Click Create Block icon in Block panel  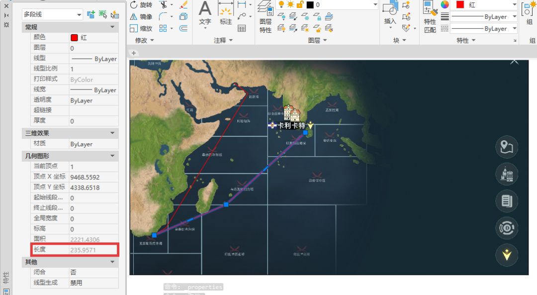tap(407, 5)
